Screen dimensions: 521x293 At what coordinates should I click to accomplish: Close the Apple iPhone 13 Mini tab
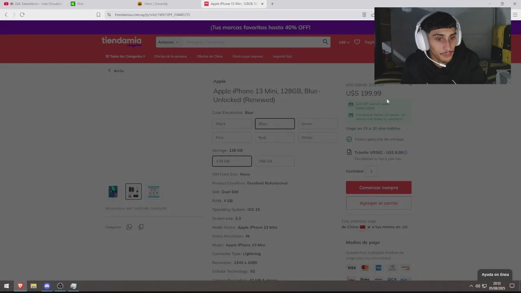262,4
